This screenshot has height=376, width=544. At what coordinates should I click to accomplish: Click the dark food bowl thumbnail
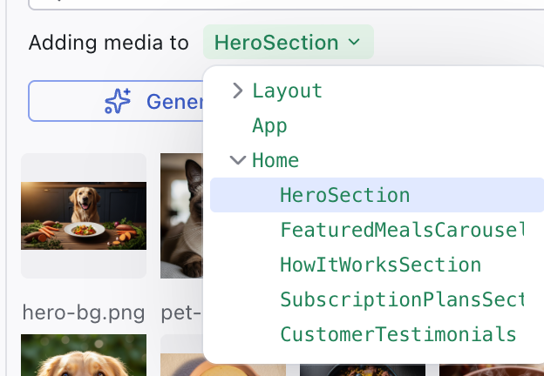(363, 369)
